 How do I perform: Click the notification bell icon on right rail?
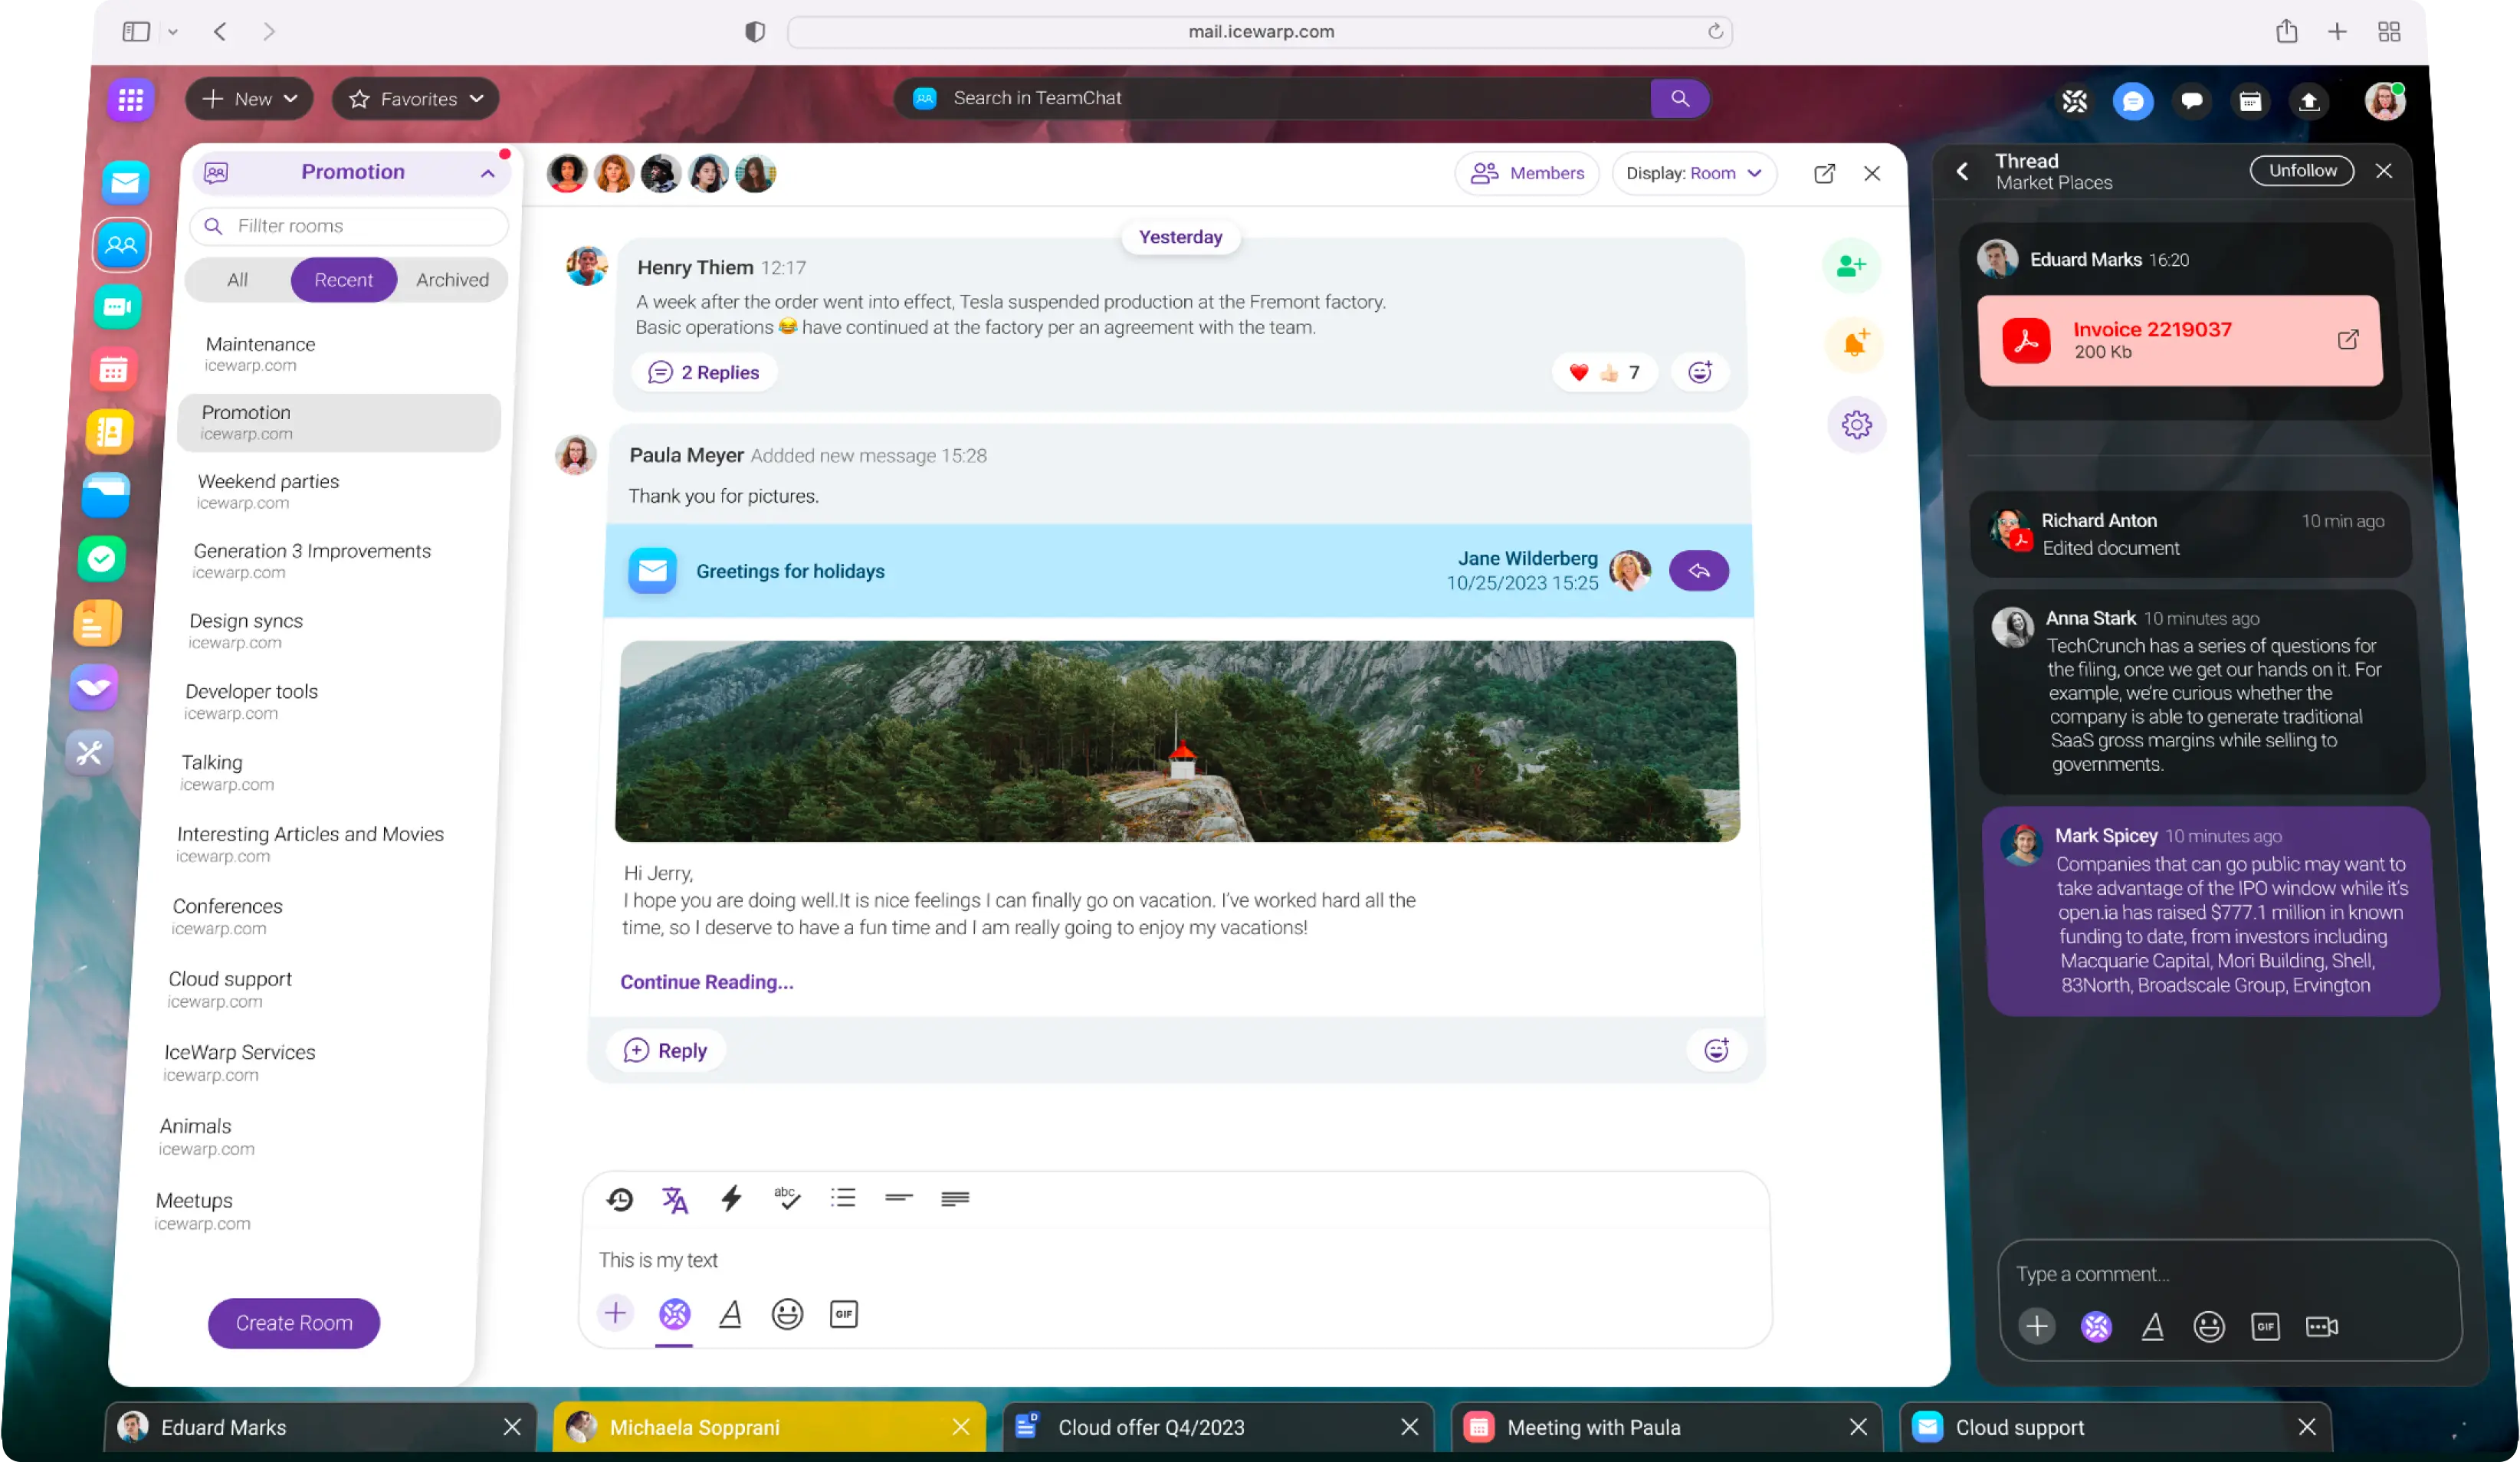pyautogui.click(x=1855, y=344)
